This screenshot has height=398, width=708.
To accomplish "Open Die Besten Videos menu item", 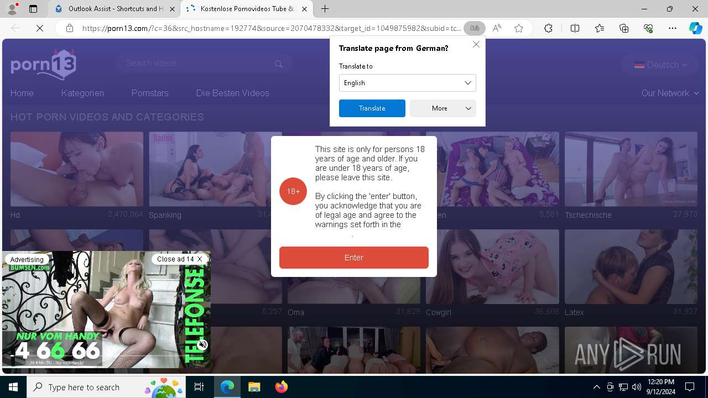I will (x=232, y=93).
